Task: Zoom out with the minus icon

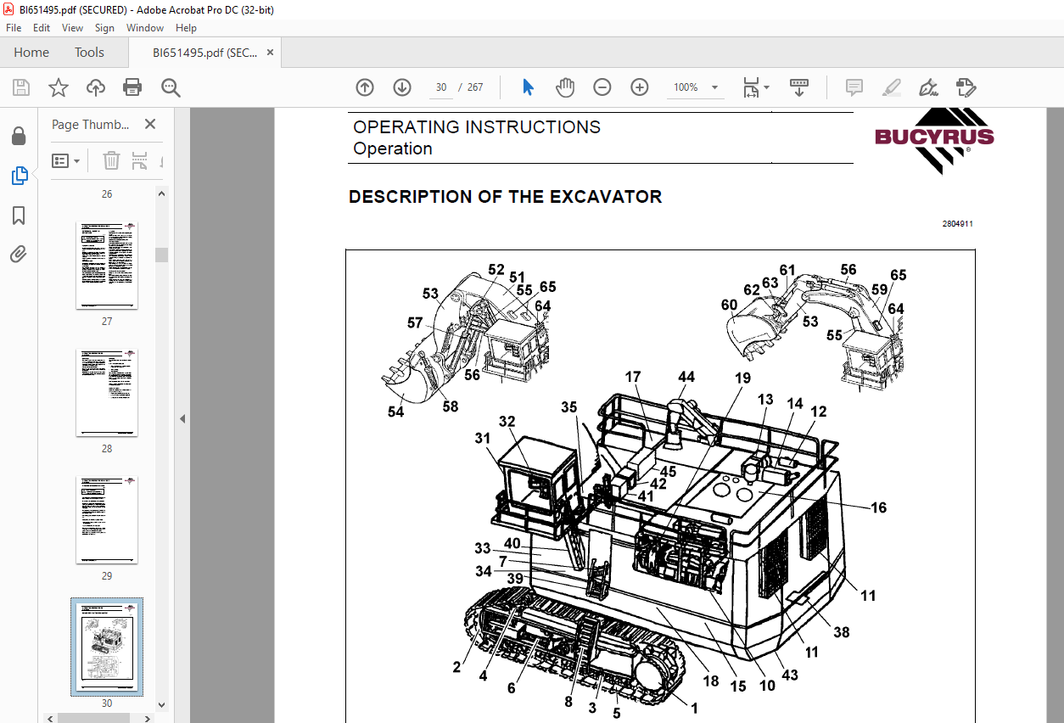Action: coord(602,87)
